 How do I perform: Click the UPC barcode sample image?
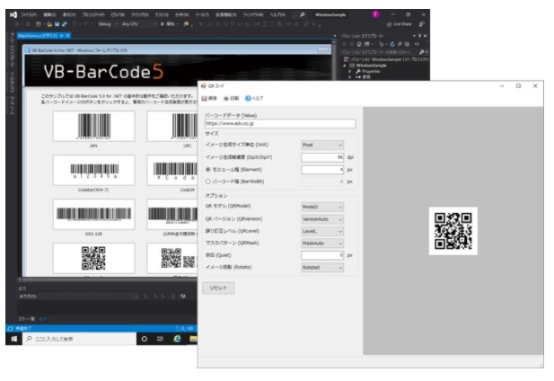[x=172, y=126]
